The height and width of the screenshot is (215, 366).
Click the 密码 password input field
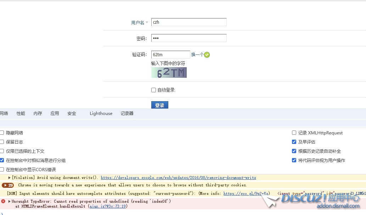[x=189, y=38]
